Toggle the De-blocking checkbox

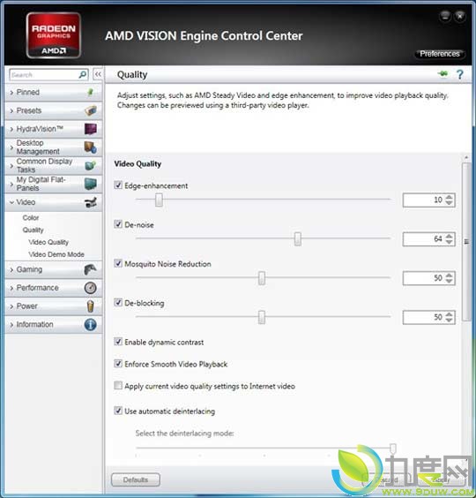(118, 302)
